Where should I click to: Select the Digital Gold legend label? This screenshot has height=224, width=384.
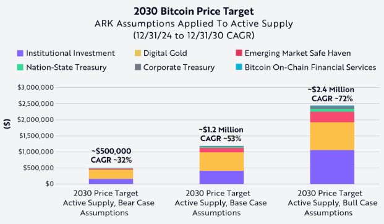pyautogui.click(x=165, y=53)
